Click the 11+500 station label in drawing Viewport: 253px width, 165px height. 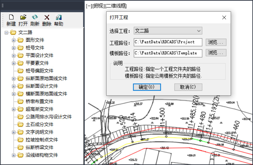coord(162,117)
